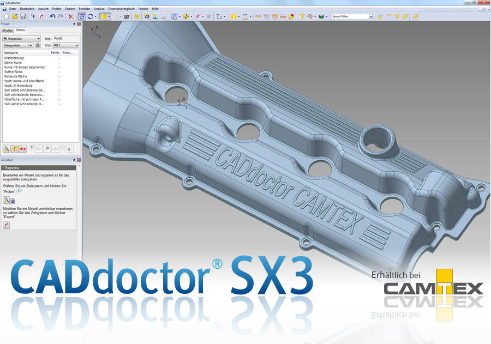Close the Haupt panel
This screenshot has height=344, width=491.
pyautogui.click(x=79, y=24)
